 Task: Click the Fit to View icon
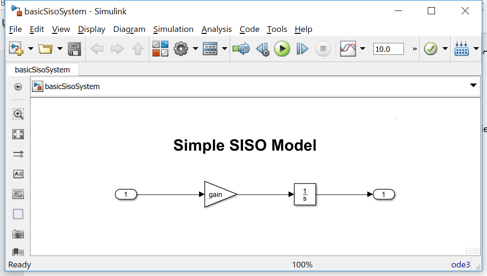[18, 134]
